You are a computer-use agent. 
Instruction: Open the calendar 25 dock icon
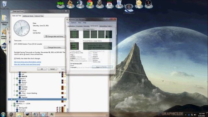[110, 4]
